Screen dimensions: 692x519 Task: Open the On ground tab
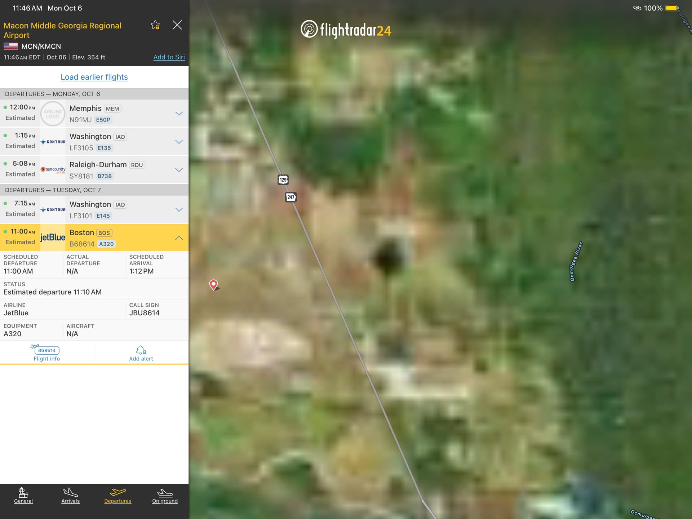click(x=165, y=496)
